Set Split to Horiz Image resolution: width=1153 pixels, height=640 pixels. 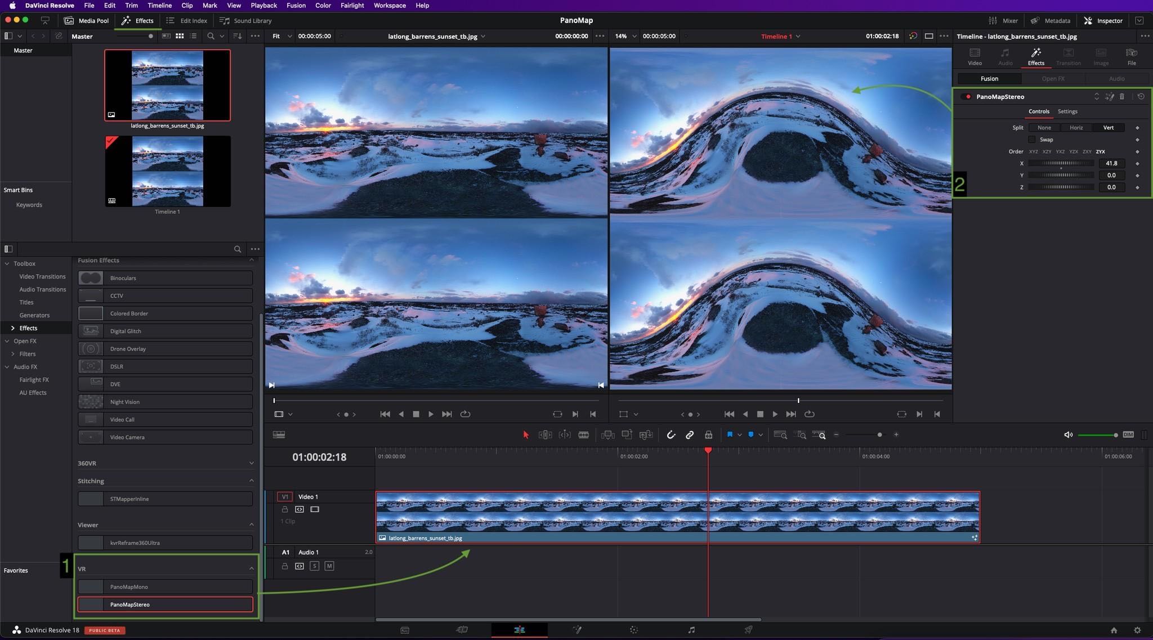pyautogui.click(x=1076, y=128)
